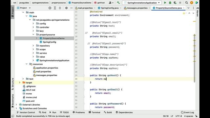The height and width of the screenshot is (118, 210).
Task: Open the Find tool window
Action: [x=42, y=112]
